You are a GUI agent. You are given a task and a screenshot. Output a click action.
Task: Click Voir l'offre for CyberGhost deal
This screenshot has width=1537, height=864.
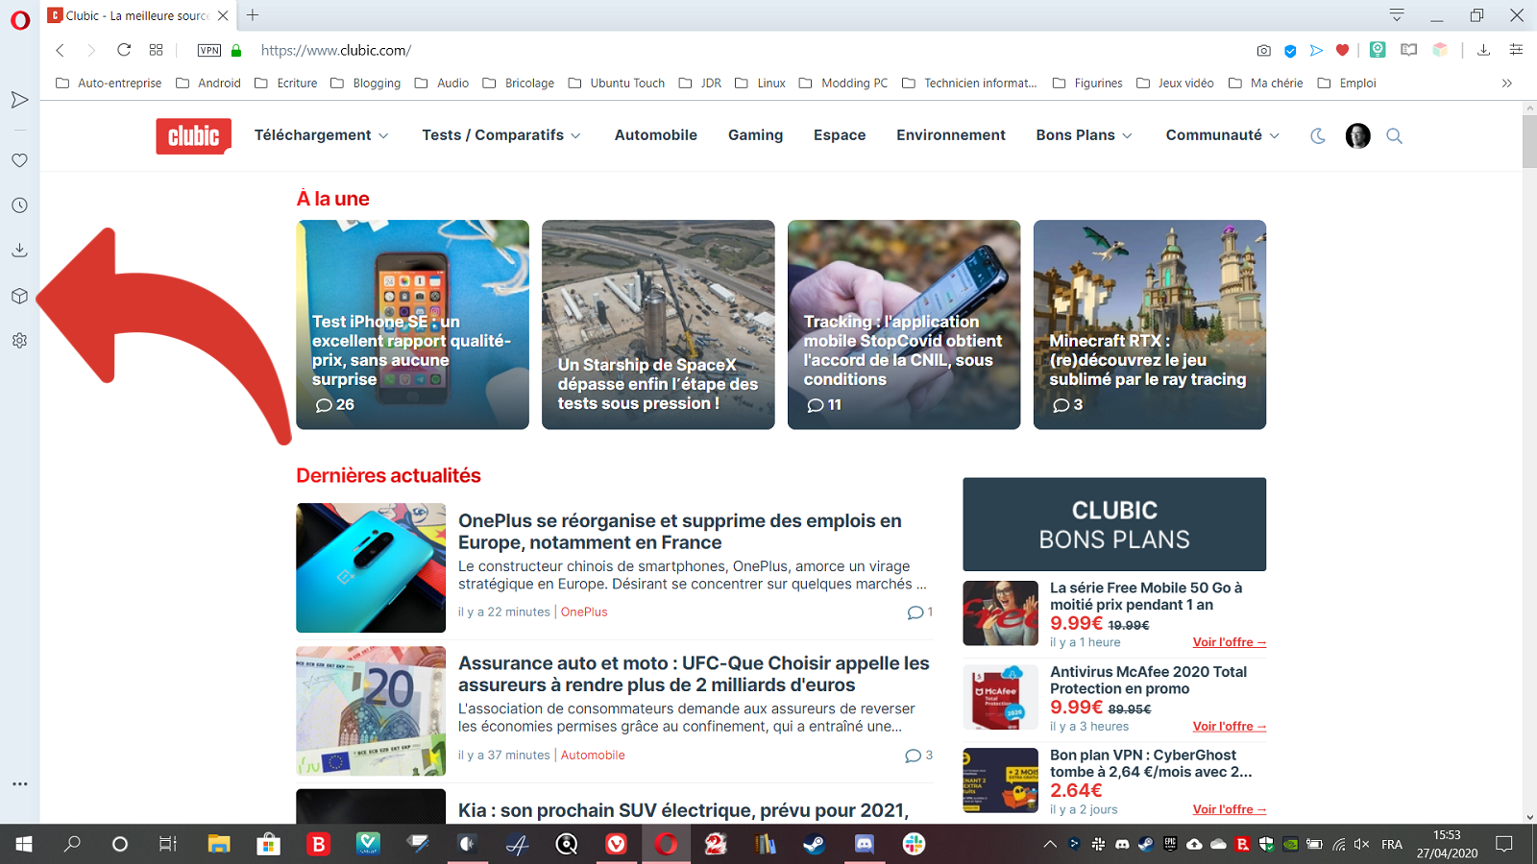[1230, 809]
